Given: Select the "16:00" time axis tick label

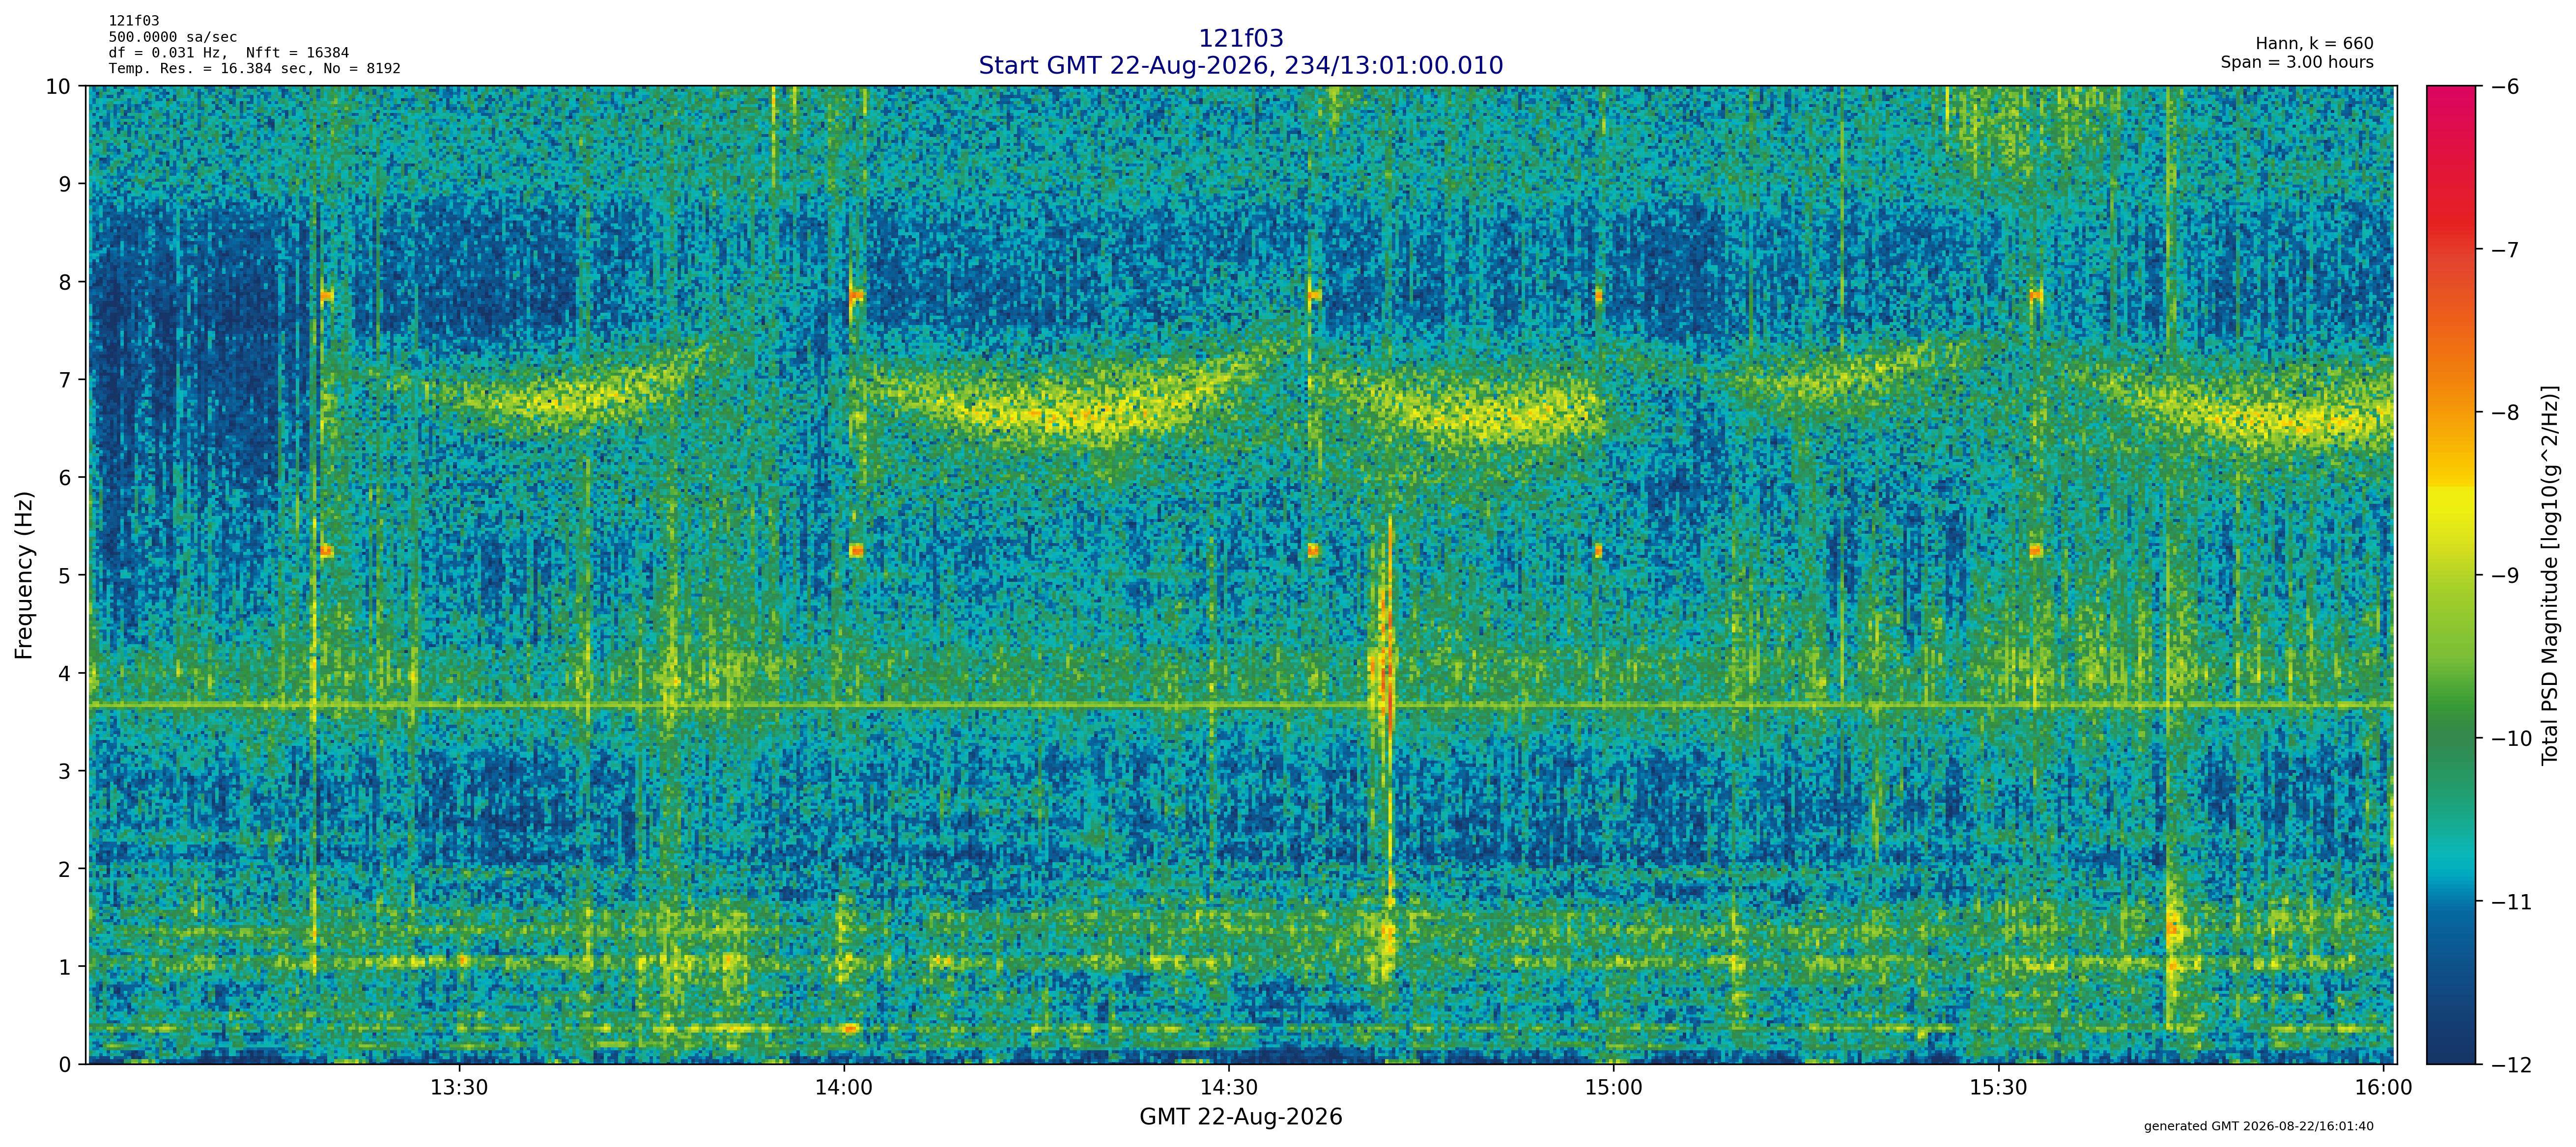Looking at the screenshot, I should click(2383, 1088).
